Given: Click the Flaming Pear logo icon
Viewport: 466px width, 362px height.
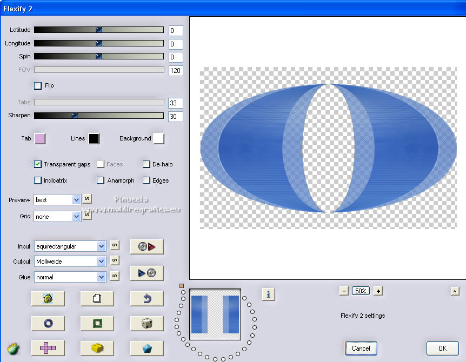Looking at the screenshot, I should [x=14, y=348].
